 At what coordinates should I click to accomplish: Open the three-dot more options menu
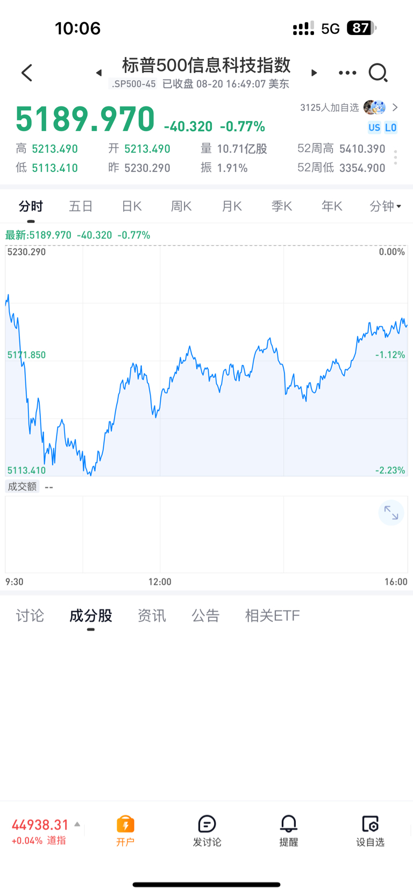[x=347, y=73]
